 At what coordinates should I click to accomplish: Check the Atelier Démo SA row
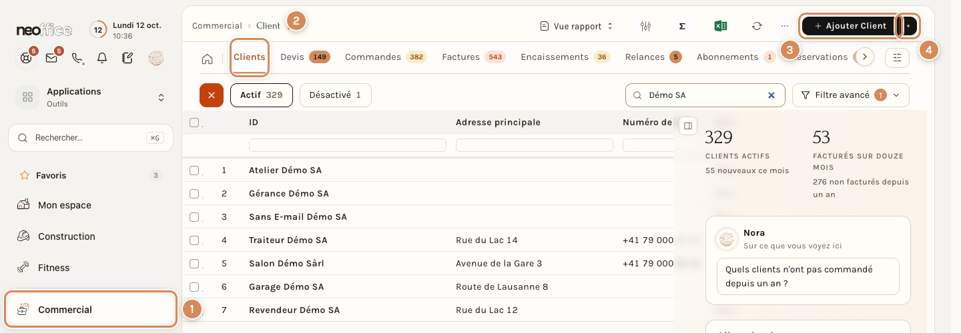[x=194, y=170]
